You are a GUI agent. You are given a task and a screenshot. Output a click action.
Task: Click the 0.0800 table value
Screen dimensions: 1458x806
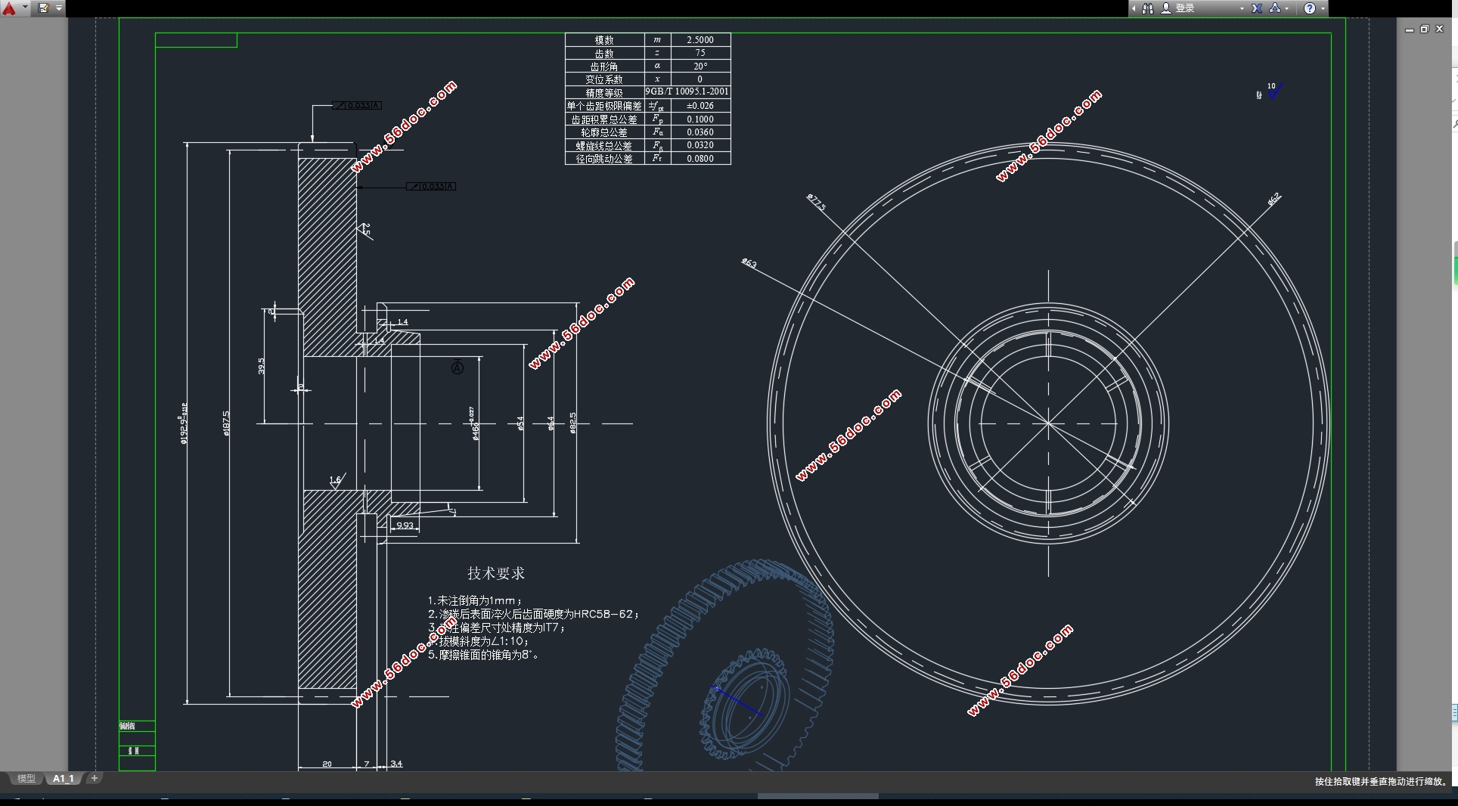[700, 159]
